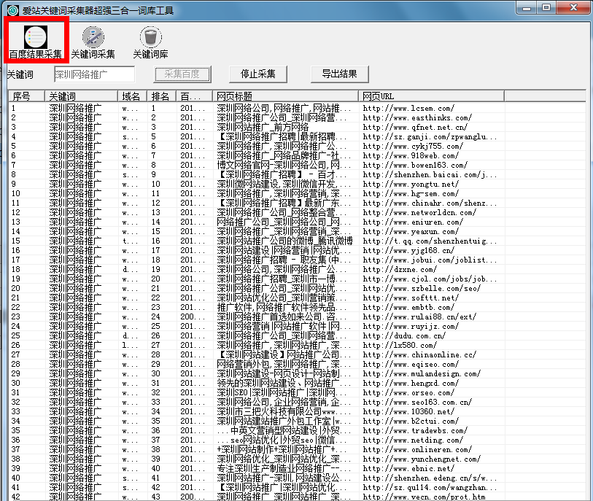Click the http://www.hengxd.com/ URL
This screenshot has width=593, height=501.
coord(411,383)
